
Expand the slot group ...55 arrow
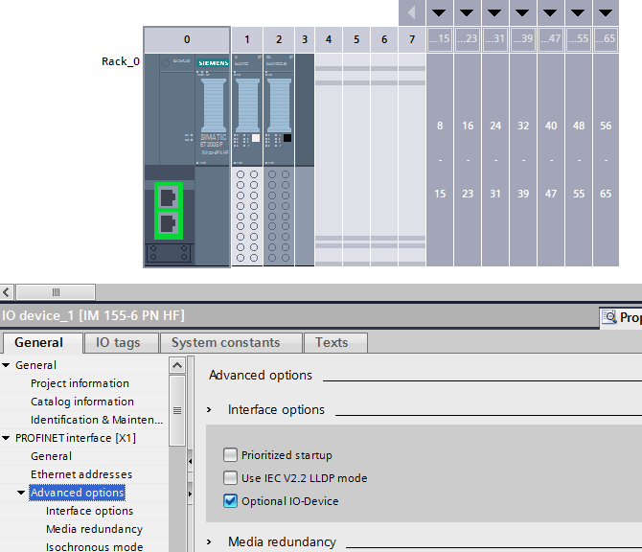point(578,12)
